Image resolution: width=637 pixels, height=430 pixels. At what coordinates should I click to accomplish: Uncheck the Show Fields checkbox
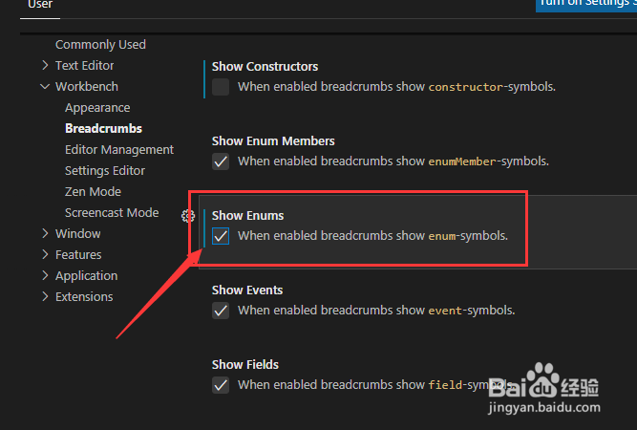click(x=221, y=385)
